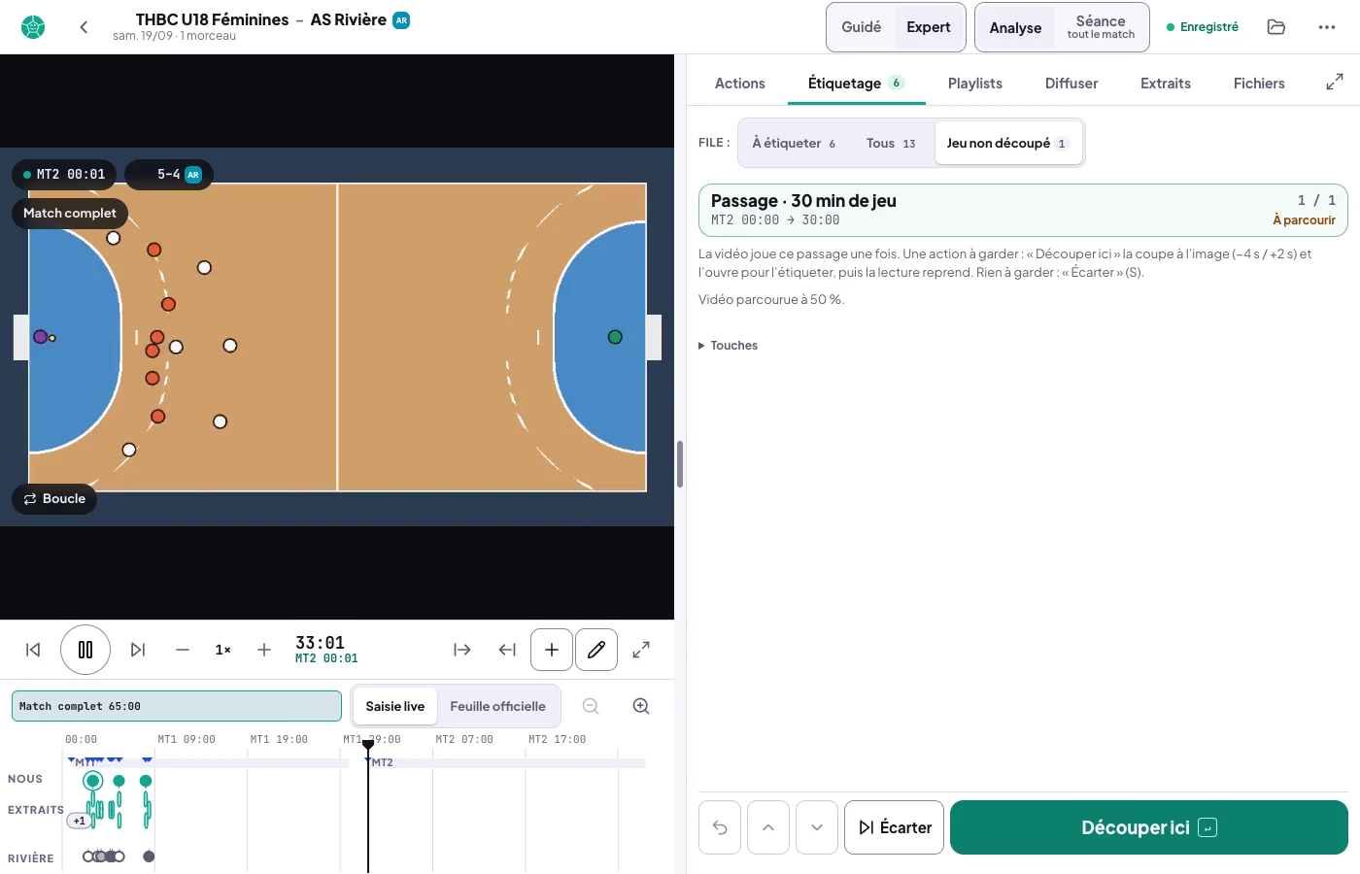
Task: Toggle the Boucle loop option
Action: tap(54, 498)
